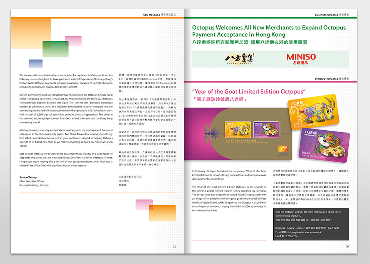Click the "Year of the Goat Limited Edition Octopus" heading
Screen dimensions: 370x264
(x=249, y=91)
